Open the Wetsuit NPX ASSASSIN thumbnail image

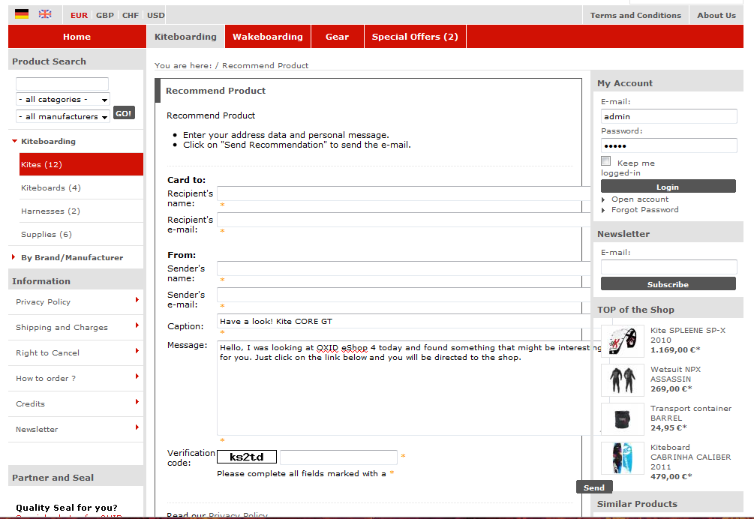(x=622, y=379)
